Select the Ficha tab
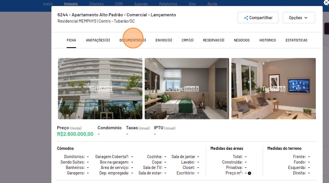Screen dimensions: 329x183 71,40
